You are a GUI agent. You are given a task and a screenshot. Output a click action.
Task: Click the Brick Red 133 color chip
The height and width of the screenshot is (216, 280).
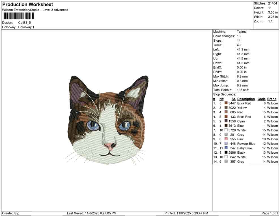tap(226, 117)
